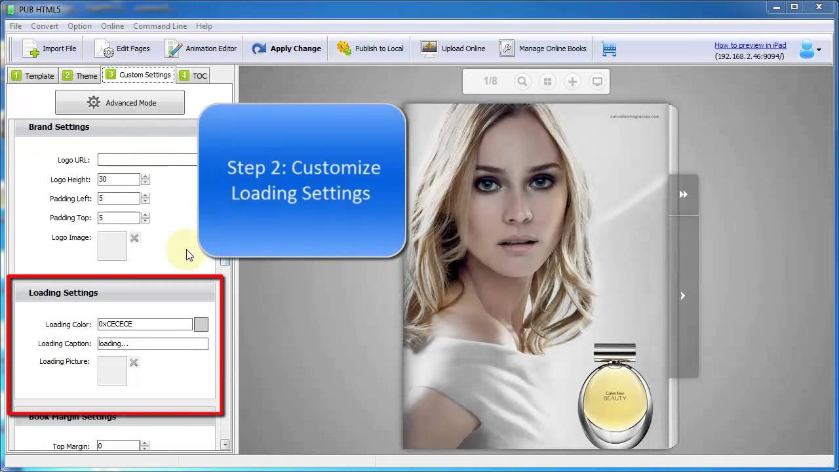The height and width of the screenshot is (472, 839).
Task: Open the thumbnails grid icon in preview
Action: [547, 81]
